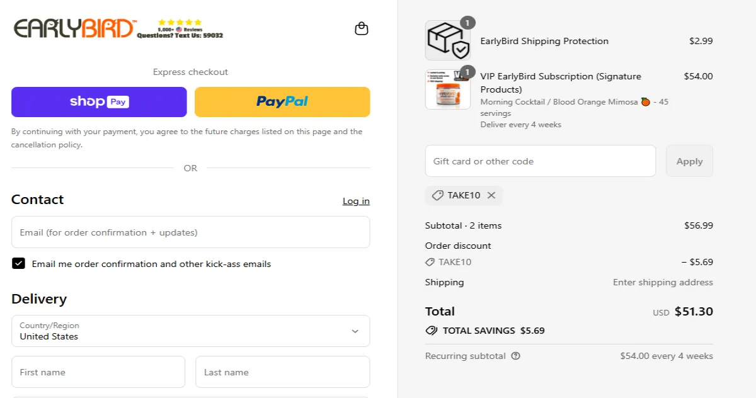Remove the TAKE10 discount code
The width and height of the screenshot is (756, 398).
(x=492, y=195)
